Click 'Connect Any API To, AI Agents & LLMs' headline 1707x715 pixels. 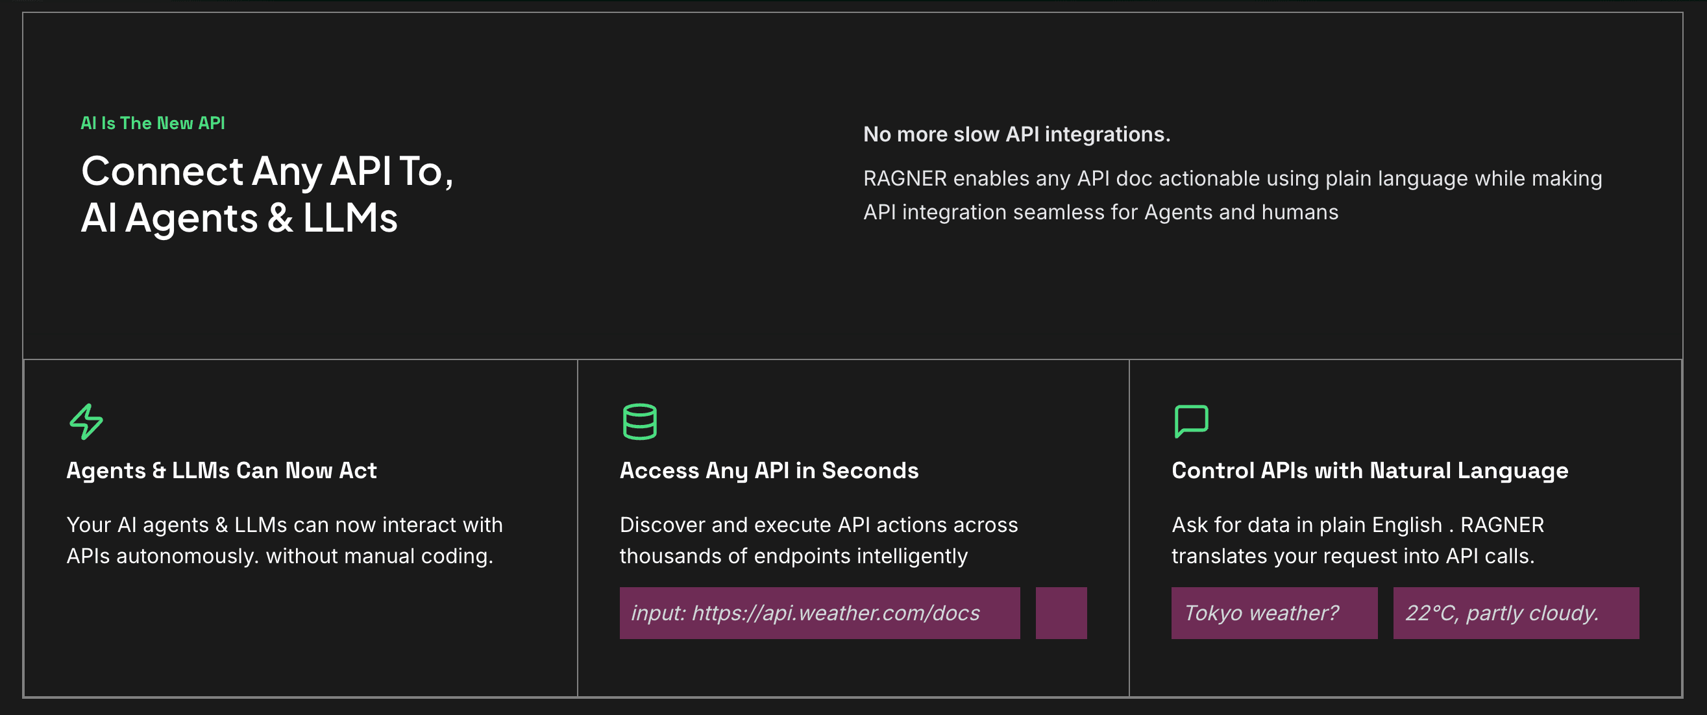266,194
